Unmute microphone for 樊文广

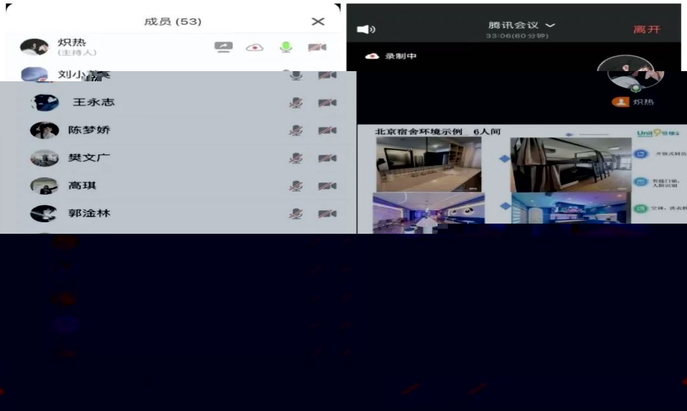tap(296, 158)
